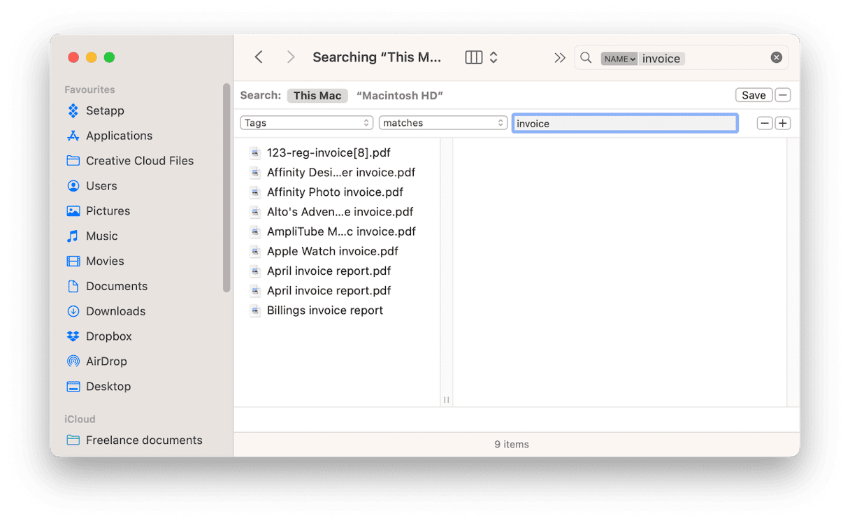
Task: Open the NAME search token dropdown
Action: 619,59
